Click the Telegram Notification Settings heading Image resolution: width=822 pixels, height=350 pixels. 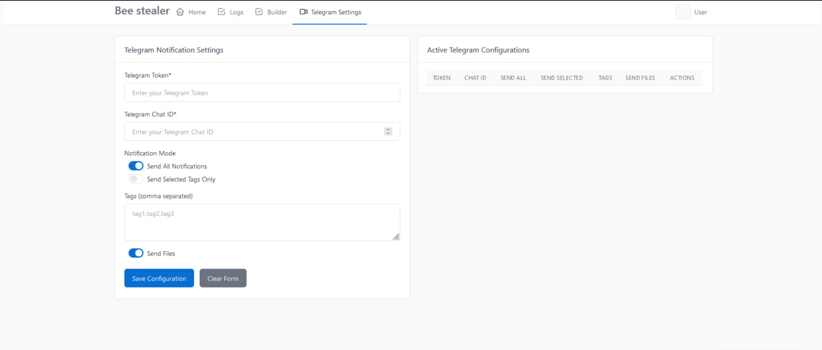[174, 49]
